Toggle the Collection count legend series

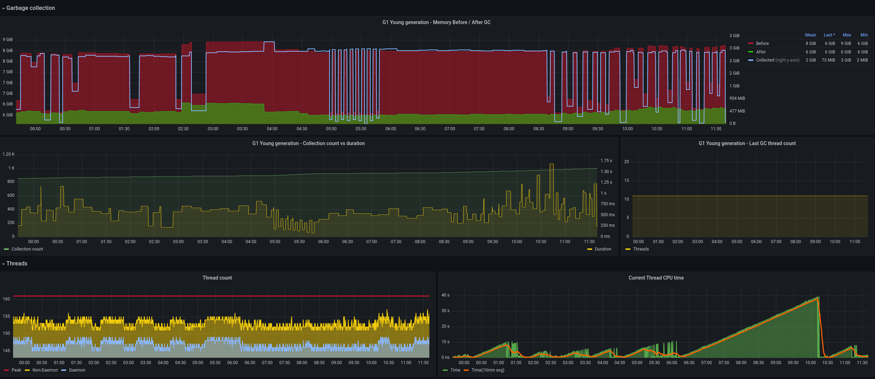pos(27,249)
